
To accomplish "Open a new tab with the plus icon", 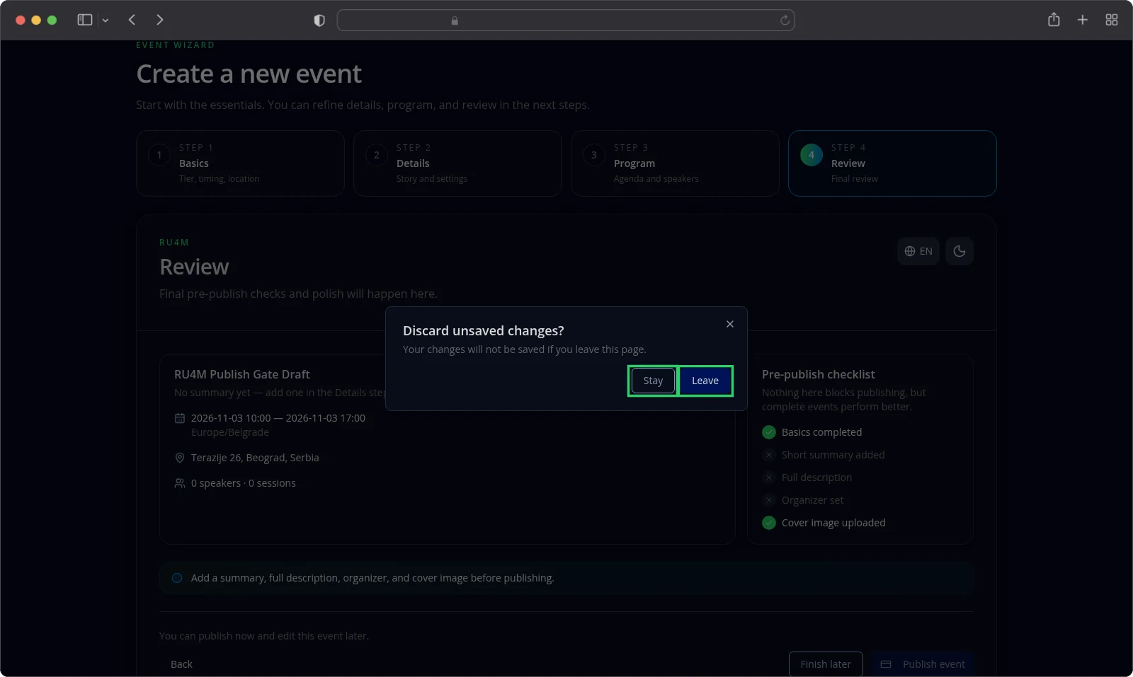I will [1083, 20].
